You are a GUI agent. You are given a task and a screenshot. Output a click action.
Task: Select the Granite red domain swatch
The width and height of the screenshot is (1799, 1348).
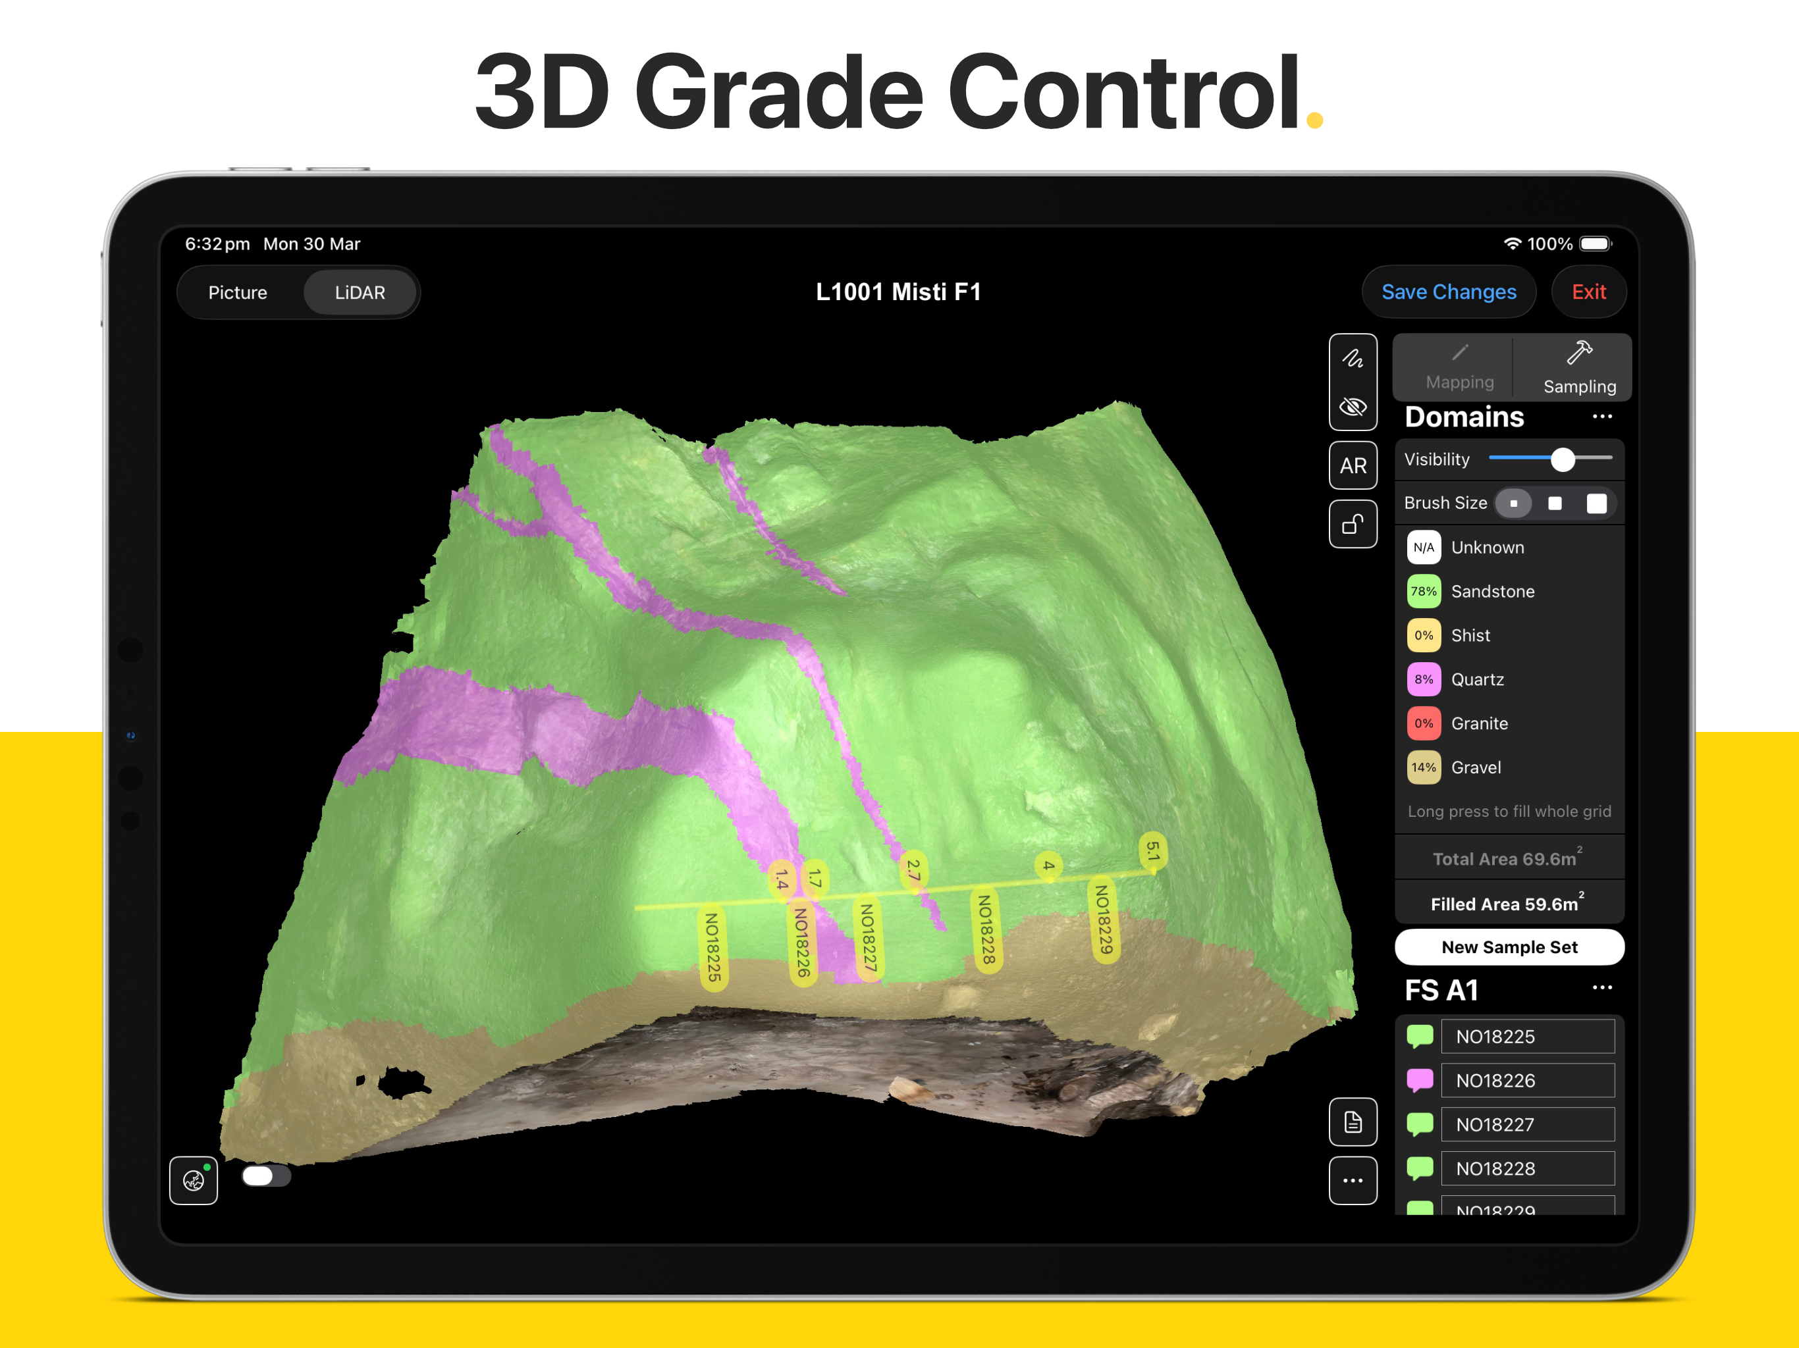tap(1423, 723)
